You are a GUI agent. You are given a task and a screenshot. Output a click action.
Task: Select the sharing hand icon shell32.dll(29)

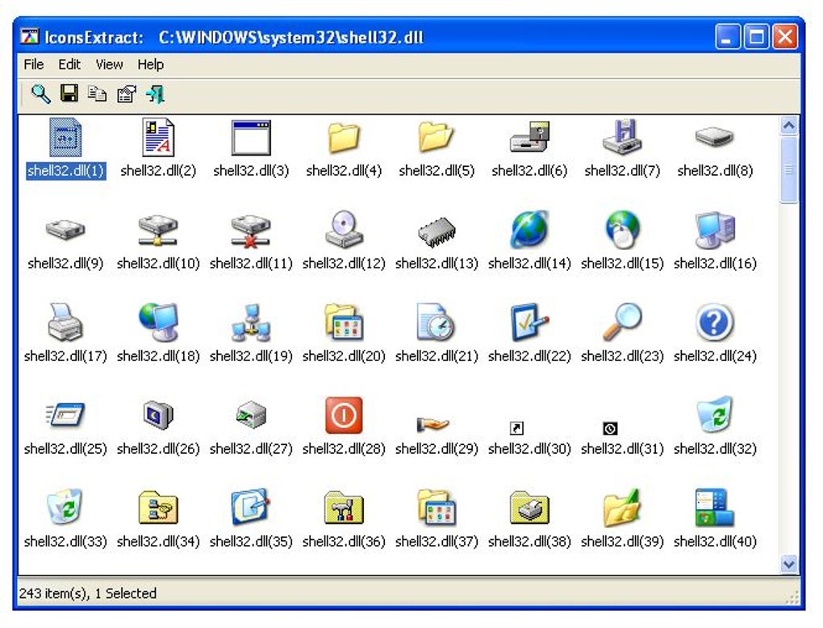(x=433, y=423)
